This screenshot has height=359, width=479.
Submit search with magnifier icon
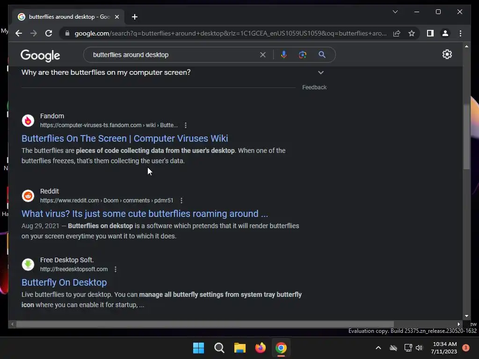click(322, 55)
